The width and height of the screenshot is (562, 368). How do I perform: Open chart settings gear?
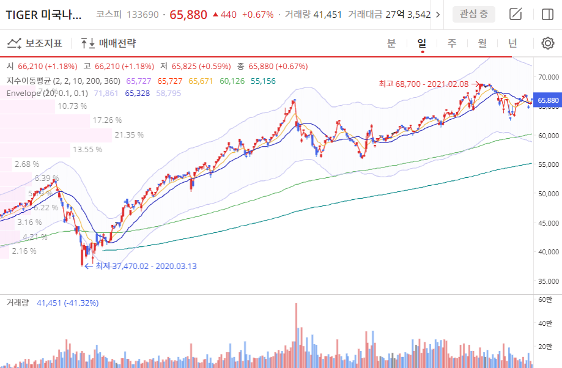[547, 43]
